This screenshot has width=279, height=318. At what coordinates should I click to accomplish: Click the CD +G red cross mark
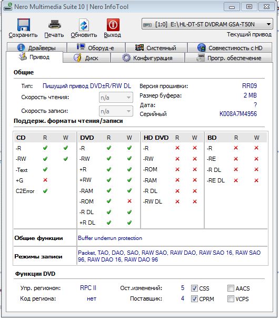(x=45, y=180)
